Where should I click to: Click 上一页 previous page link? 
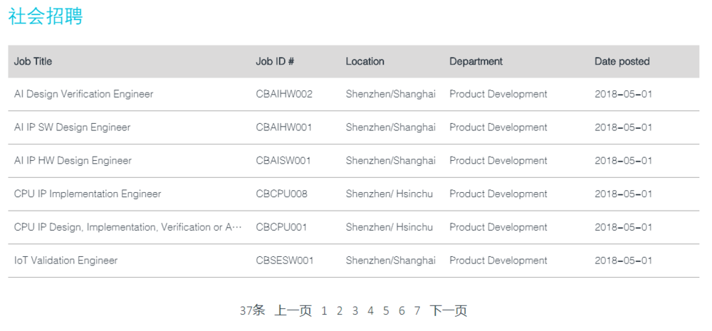click(293, 311)
